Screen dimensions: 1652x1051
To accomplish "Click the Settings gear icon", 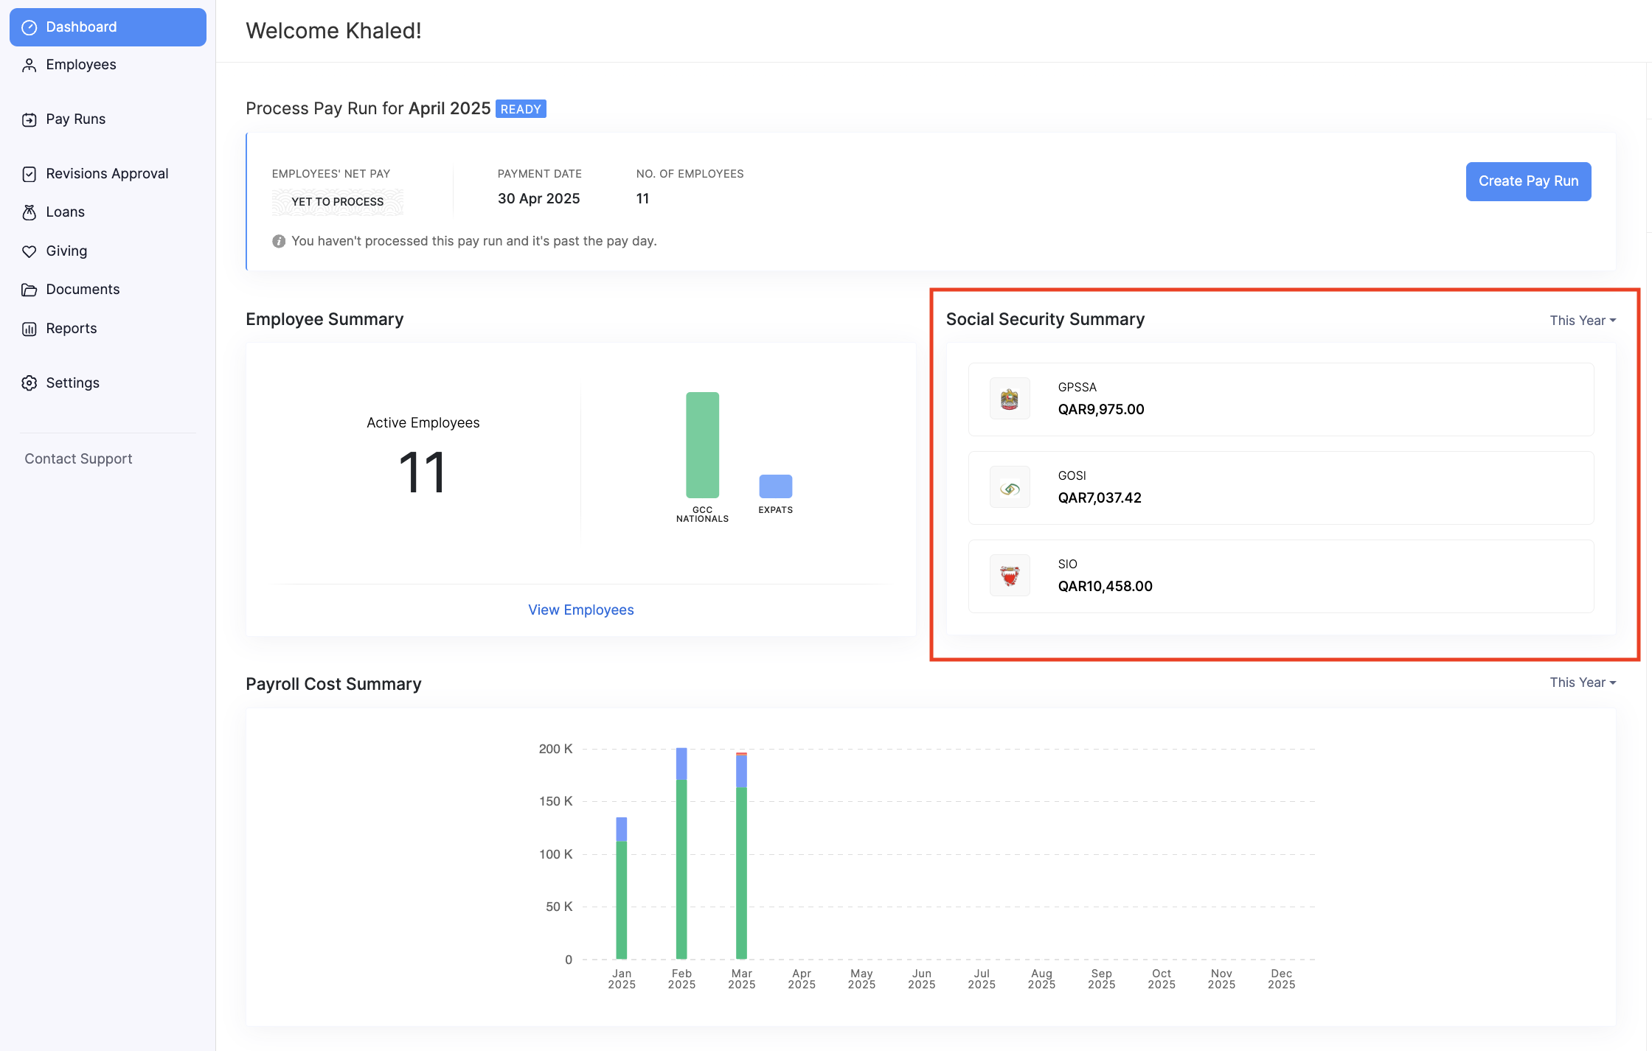I will [x=29, y=383].
